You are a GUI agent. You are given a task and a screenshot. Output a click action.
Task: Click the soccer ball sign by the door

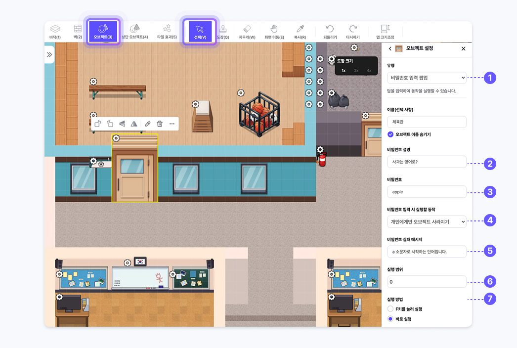(101, 164)
